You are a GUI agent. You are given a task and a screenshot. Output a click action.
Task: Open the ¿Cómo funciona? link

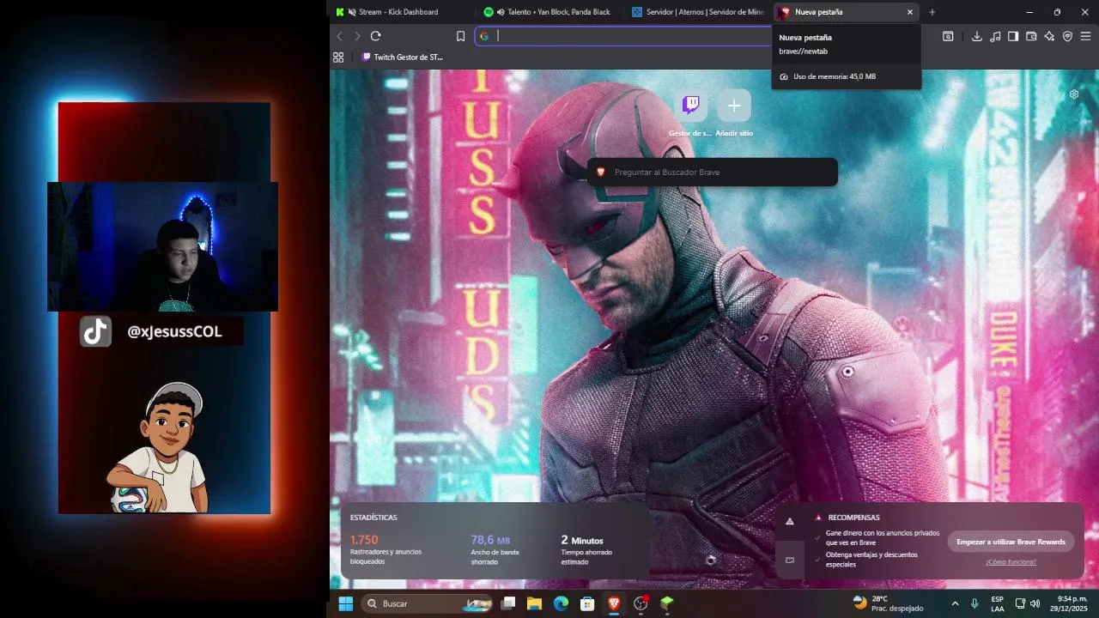[x=1011, y=562]
